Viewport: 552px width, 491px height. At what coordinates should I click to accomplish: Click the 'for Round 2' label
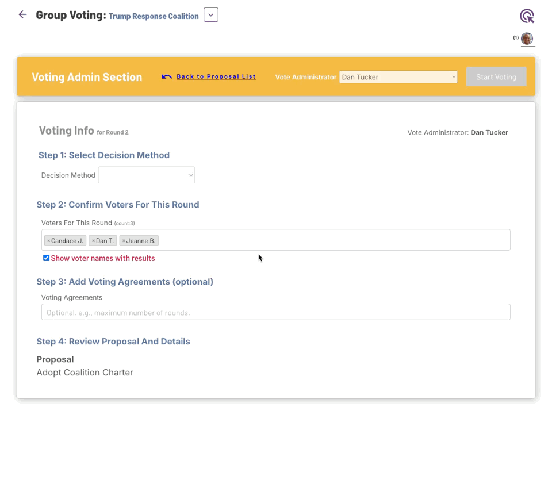pos(113,132)
